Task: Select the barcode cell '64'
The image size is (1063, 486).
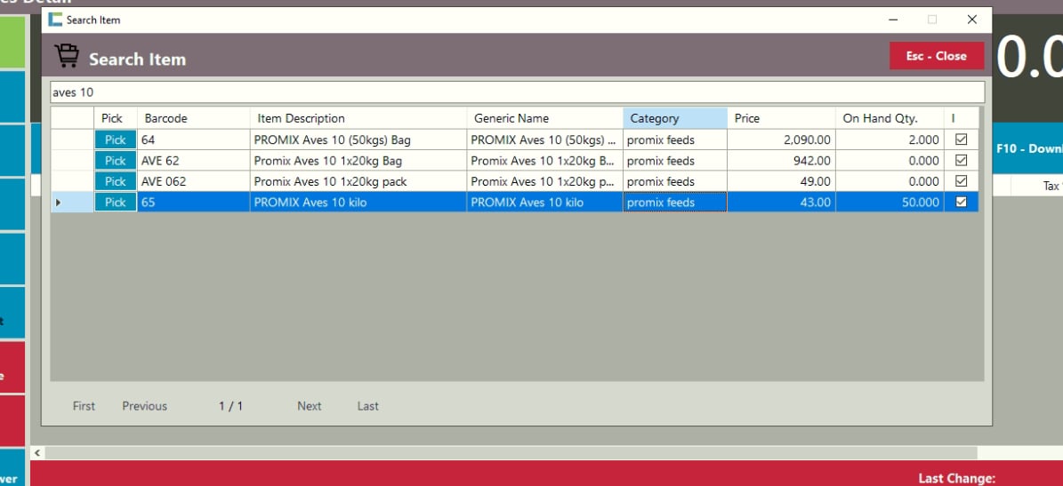Action: [193, 139]
